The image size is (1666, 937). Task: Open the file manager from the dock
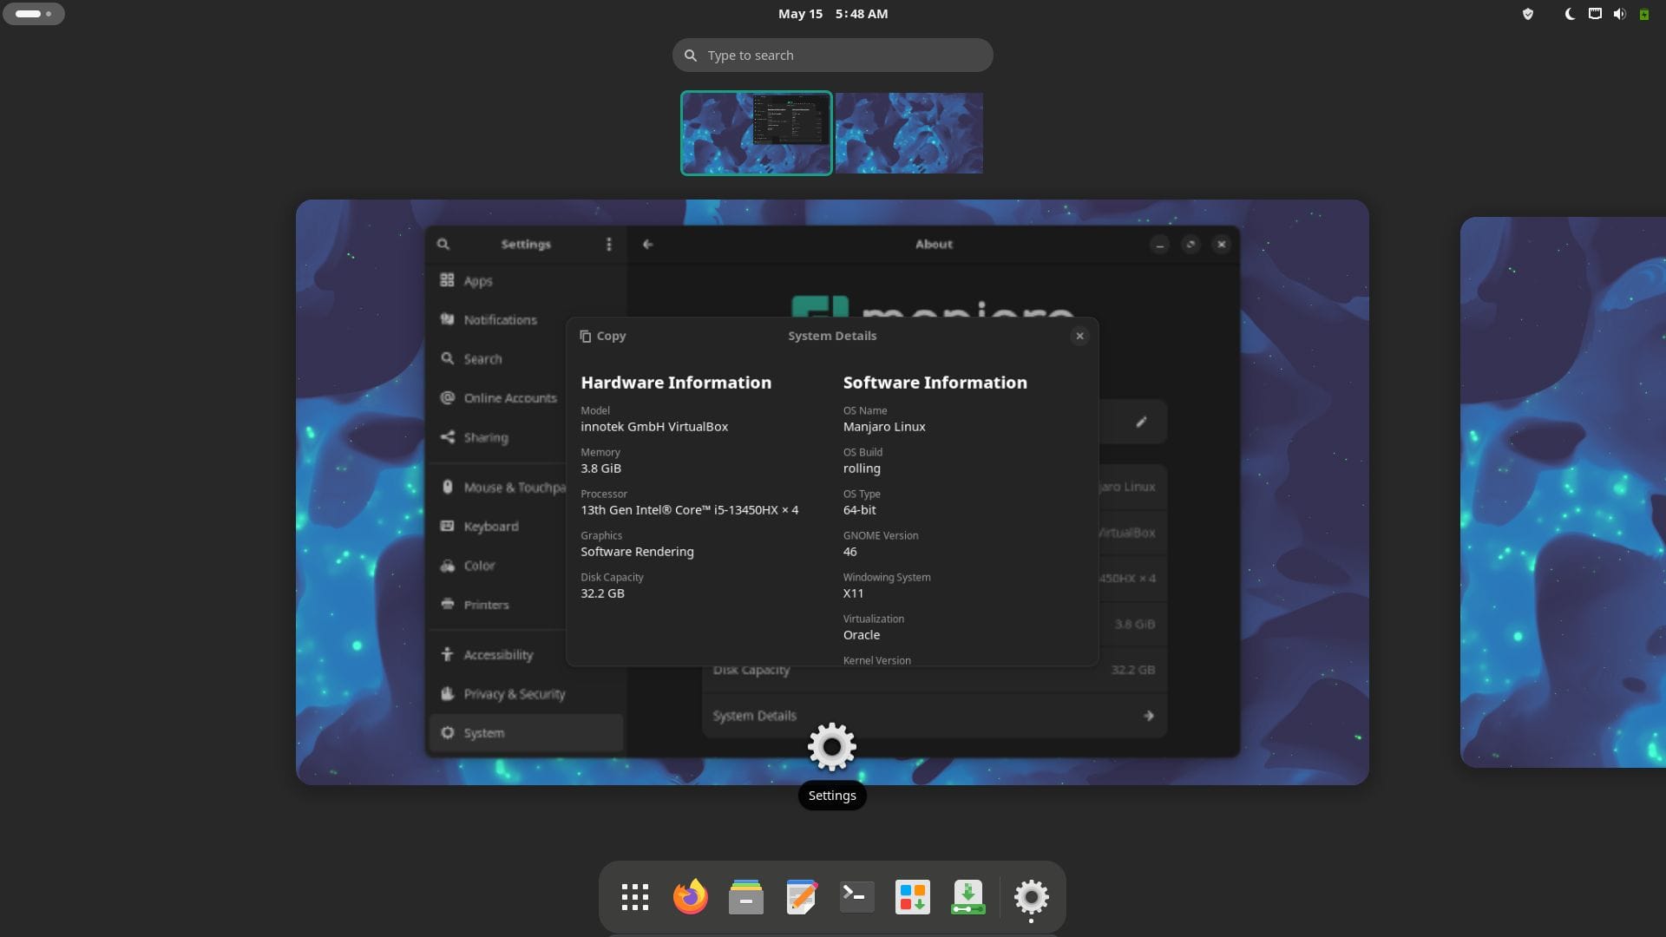pos(745,897)
